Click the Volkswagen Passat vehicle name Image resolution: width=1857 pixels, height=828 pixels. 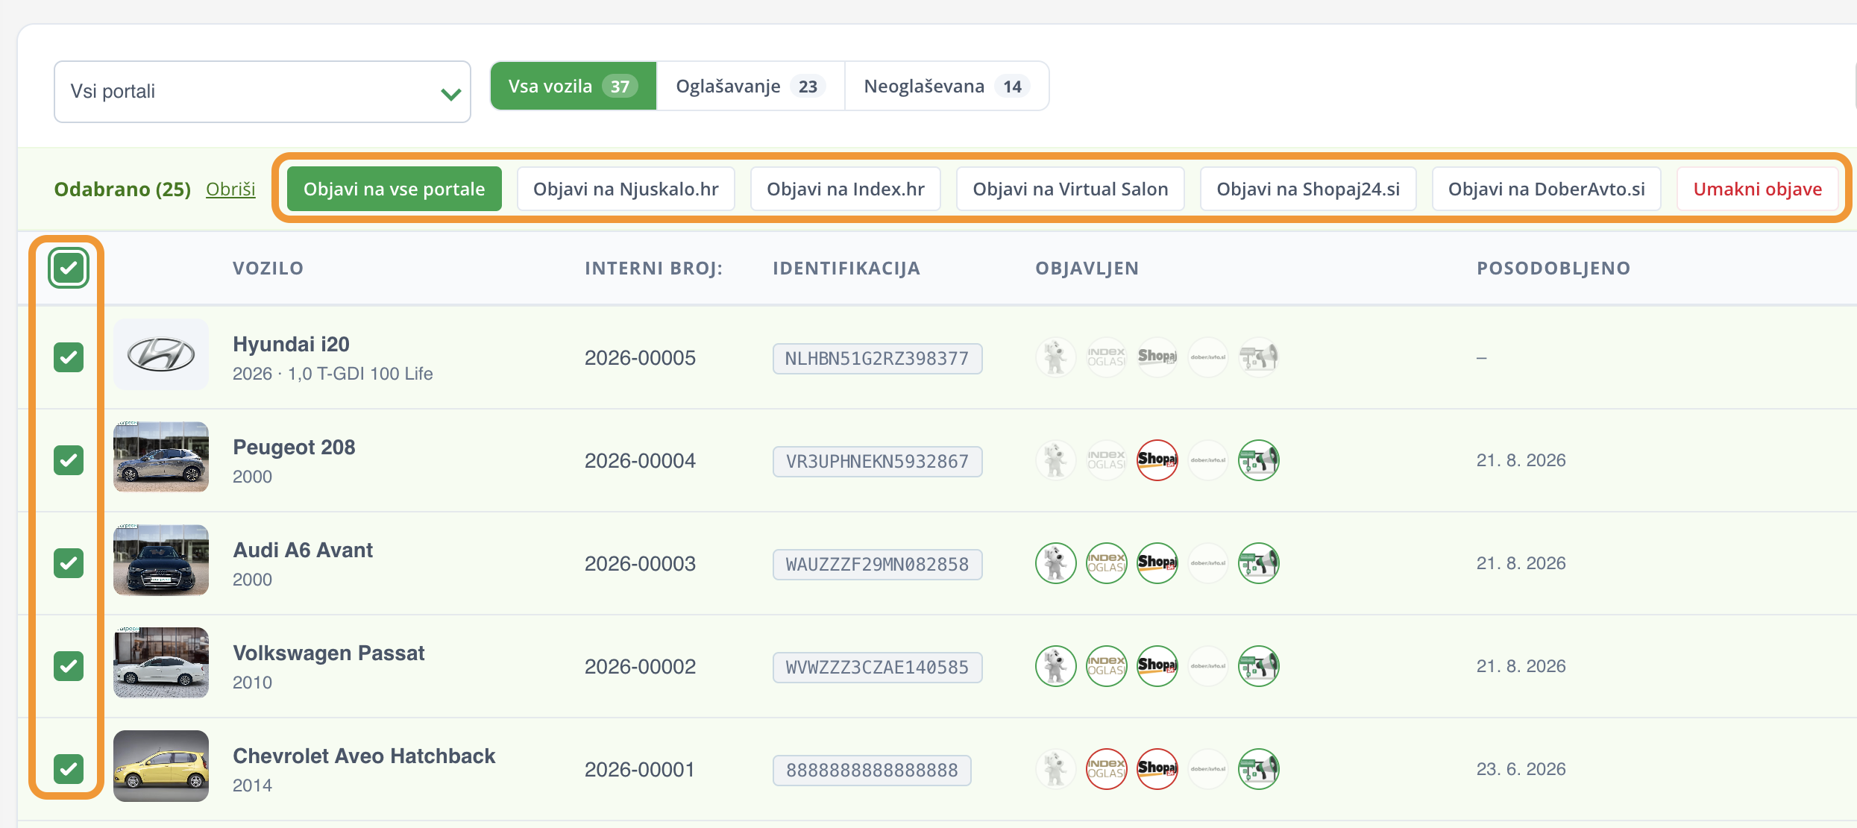[x=329, y=653]
